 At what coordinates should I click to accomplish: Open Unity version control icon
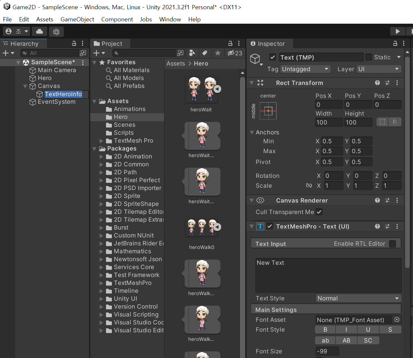point(56,32)
